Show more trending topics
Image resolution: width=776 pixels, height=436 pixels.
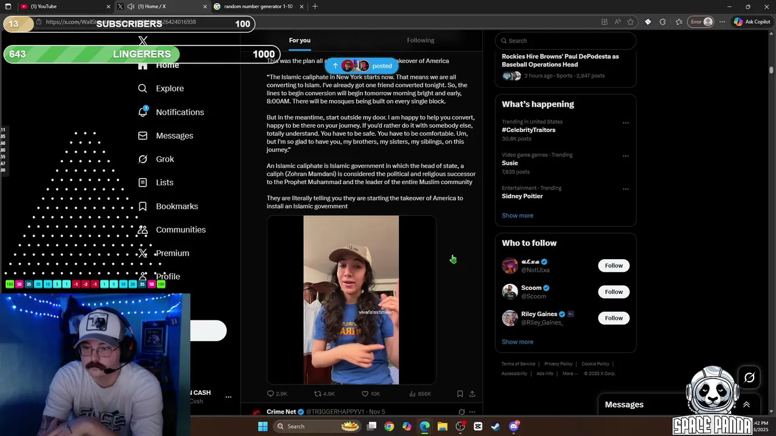click(517, 216)
